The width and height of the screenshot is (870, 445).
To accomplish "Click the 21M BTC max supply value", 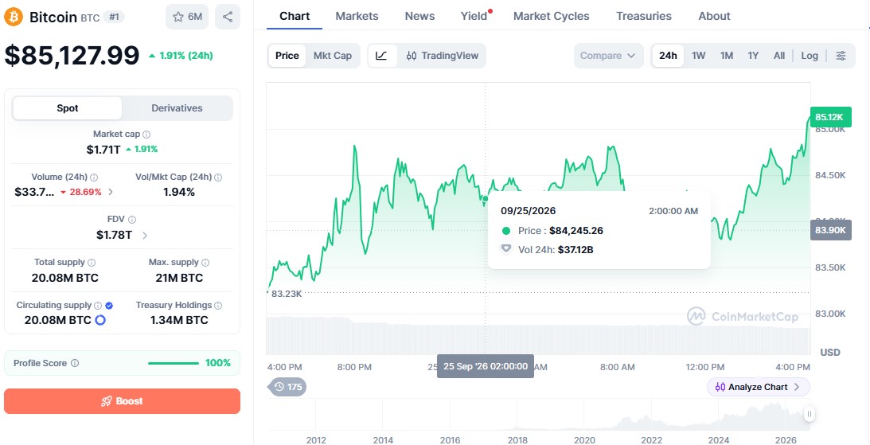I will 179,278.
